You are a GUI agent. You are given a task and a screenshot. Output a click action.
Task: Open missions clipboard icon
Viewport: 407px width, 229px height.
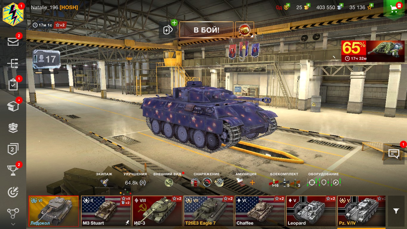(13, 85)
